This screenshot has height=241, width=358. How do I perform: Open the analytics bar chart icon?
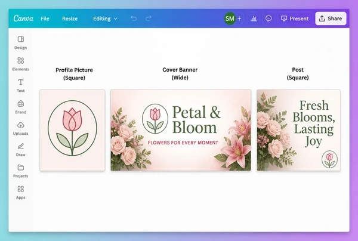[254, 18]
